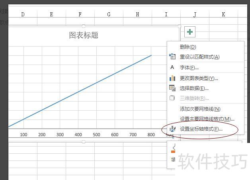250x180 pixels.
Task: Click the top-center chart resize handle
Action: 84,26
